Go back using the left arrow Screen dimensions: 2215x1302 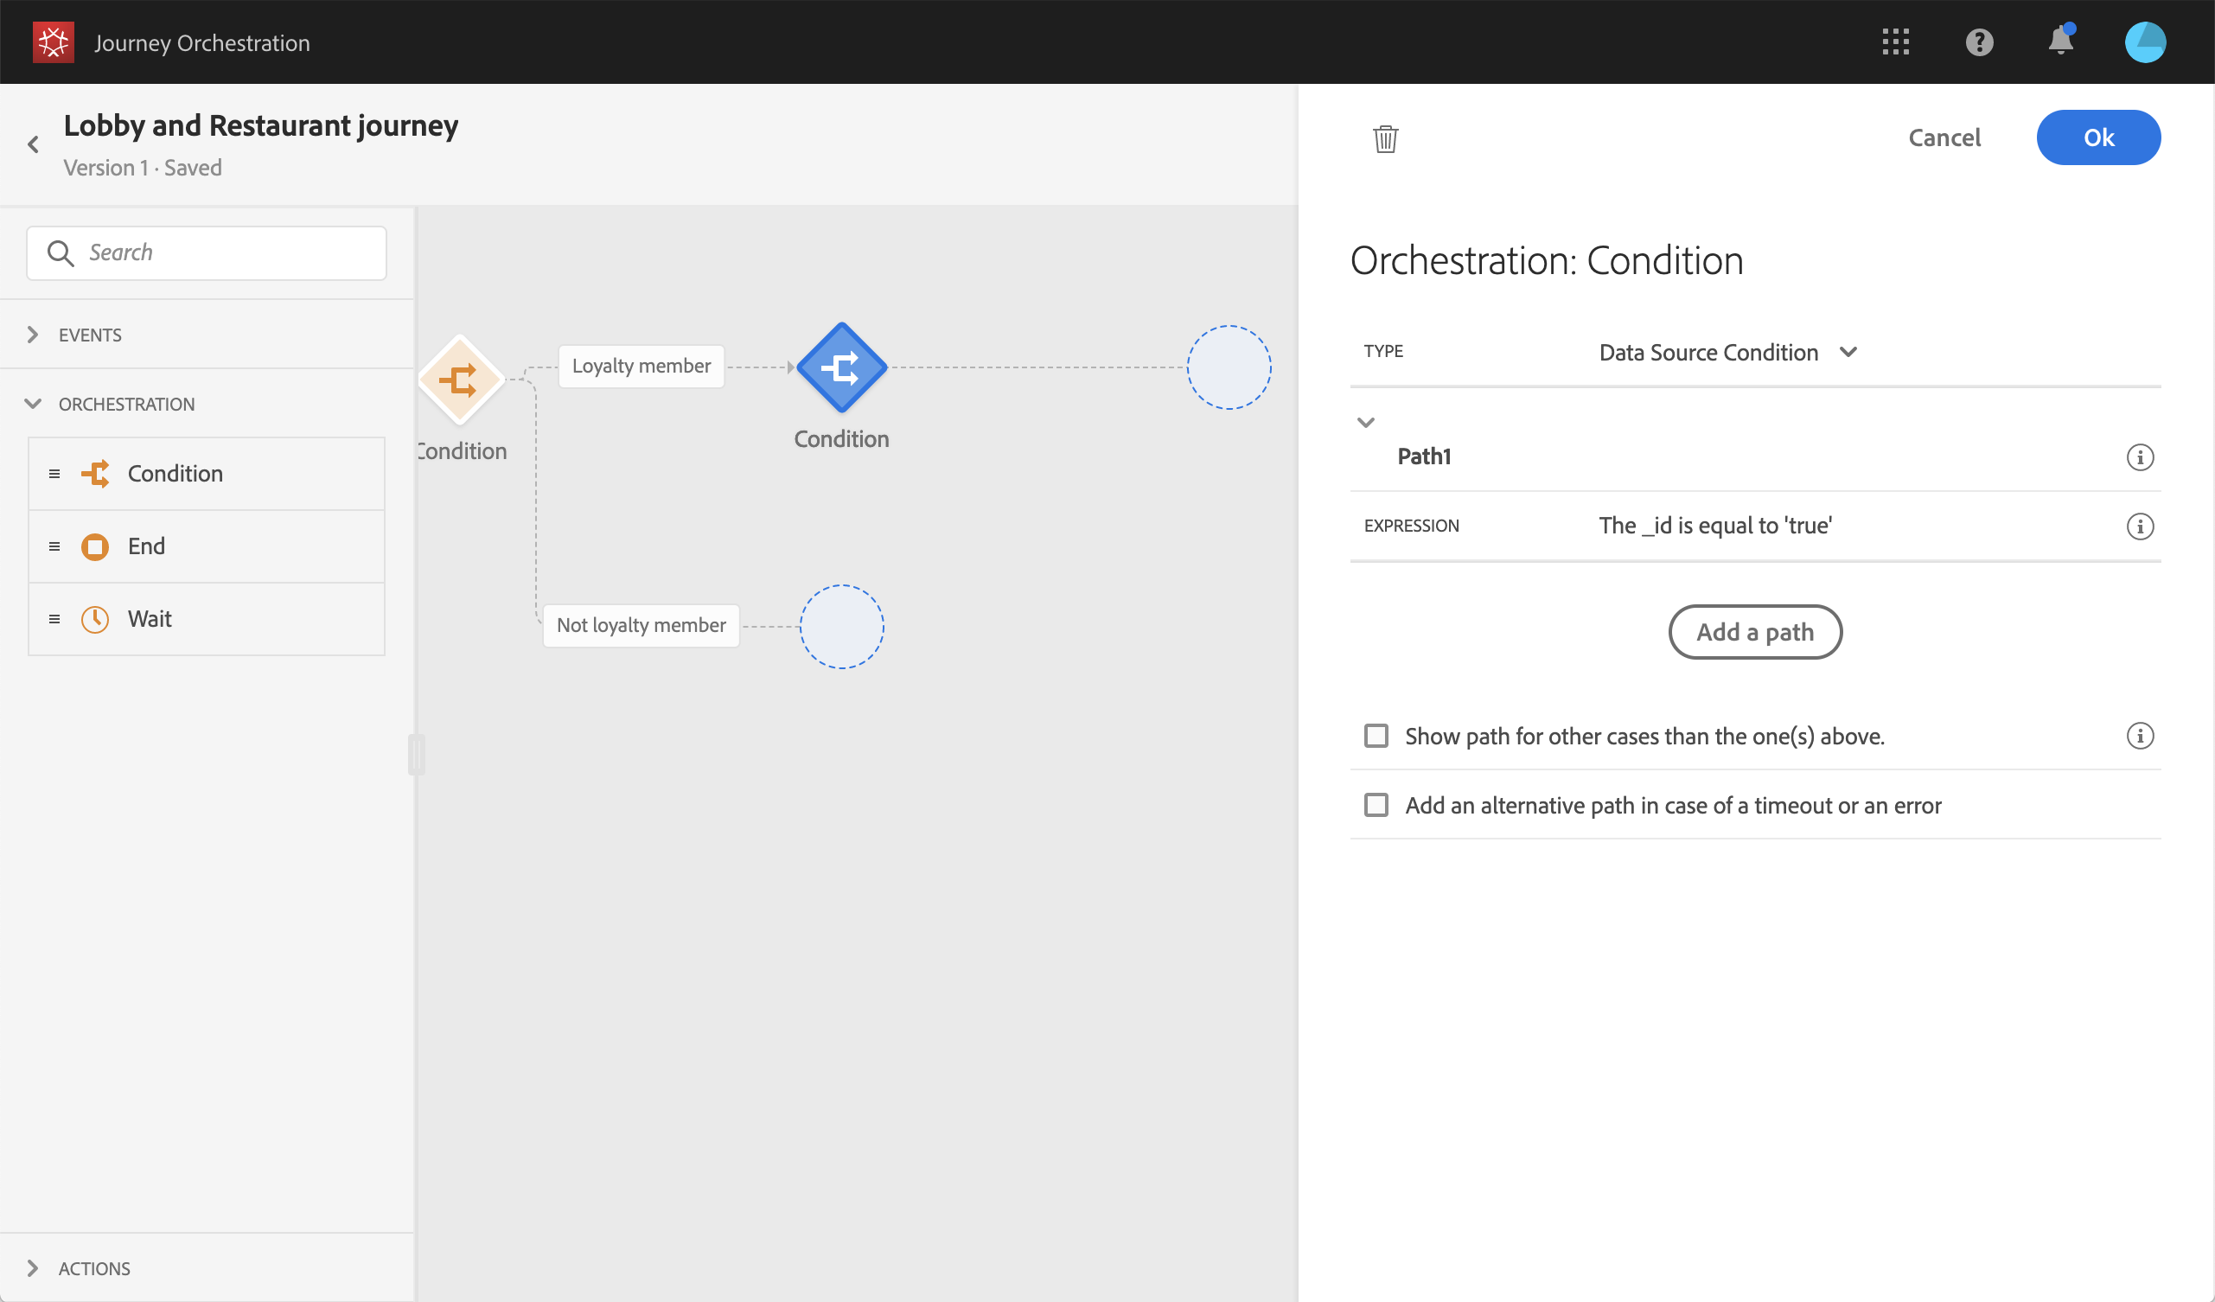[34, 144]
